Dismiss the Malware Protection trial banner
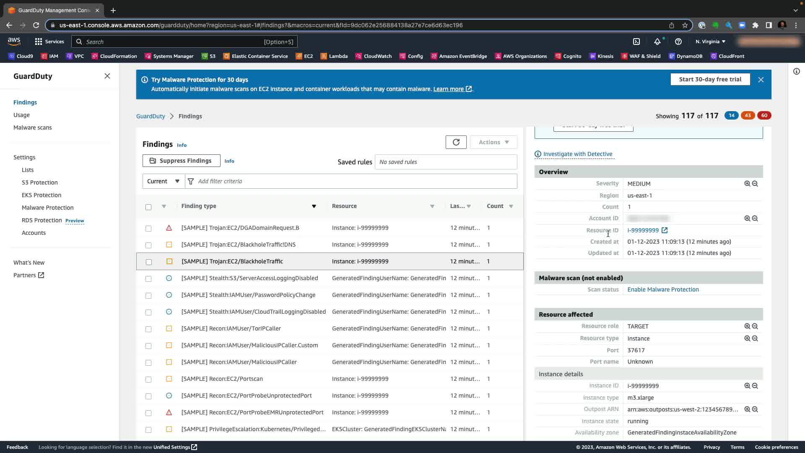 (761, 80)
